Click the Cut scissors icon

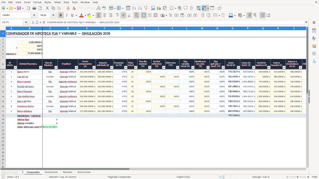point(47,8)
